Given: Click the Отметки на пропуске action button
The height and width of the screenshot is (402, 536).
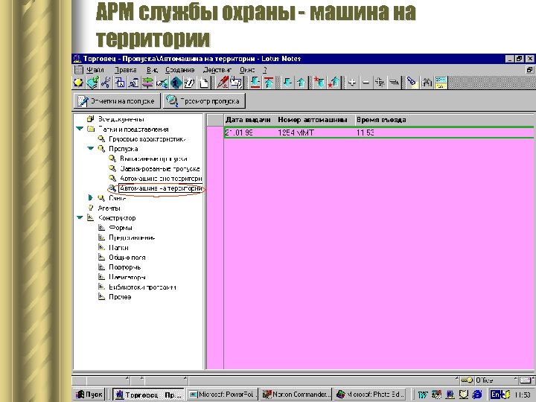Looking at the screenshot, I should pos(117,101).
